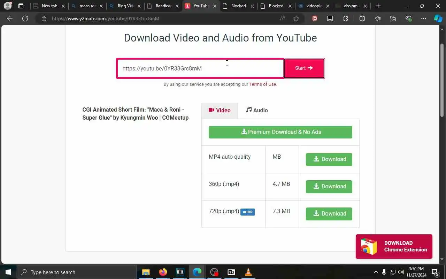This screenshot has width=446, height=279.
Task: View site info via the padlock icon
Action: (x=44, y=18)
